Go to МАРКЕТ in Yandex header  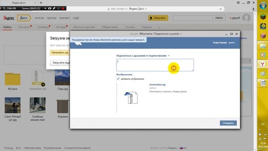65,18
